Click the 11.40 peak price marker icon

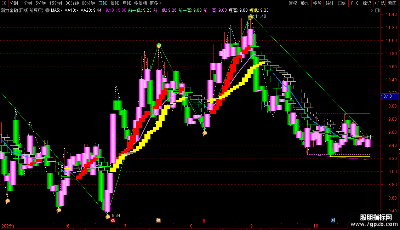[x=251, y=17]
